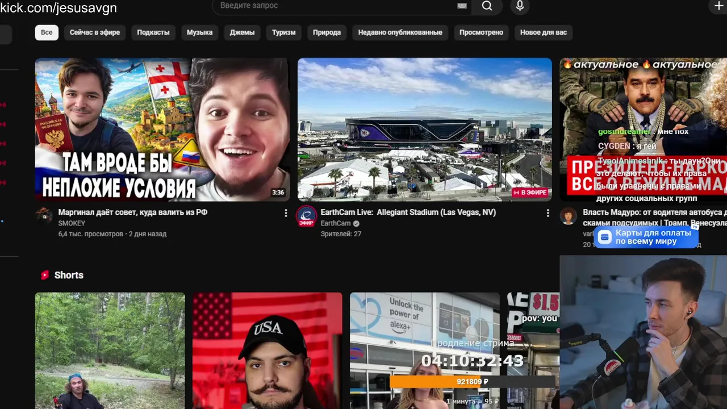Select the Подкасты filter chip
Screen dimensions: 727x409
(153, 32)
